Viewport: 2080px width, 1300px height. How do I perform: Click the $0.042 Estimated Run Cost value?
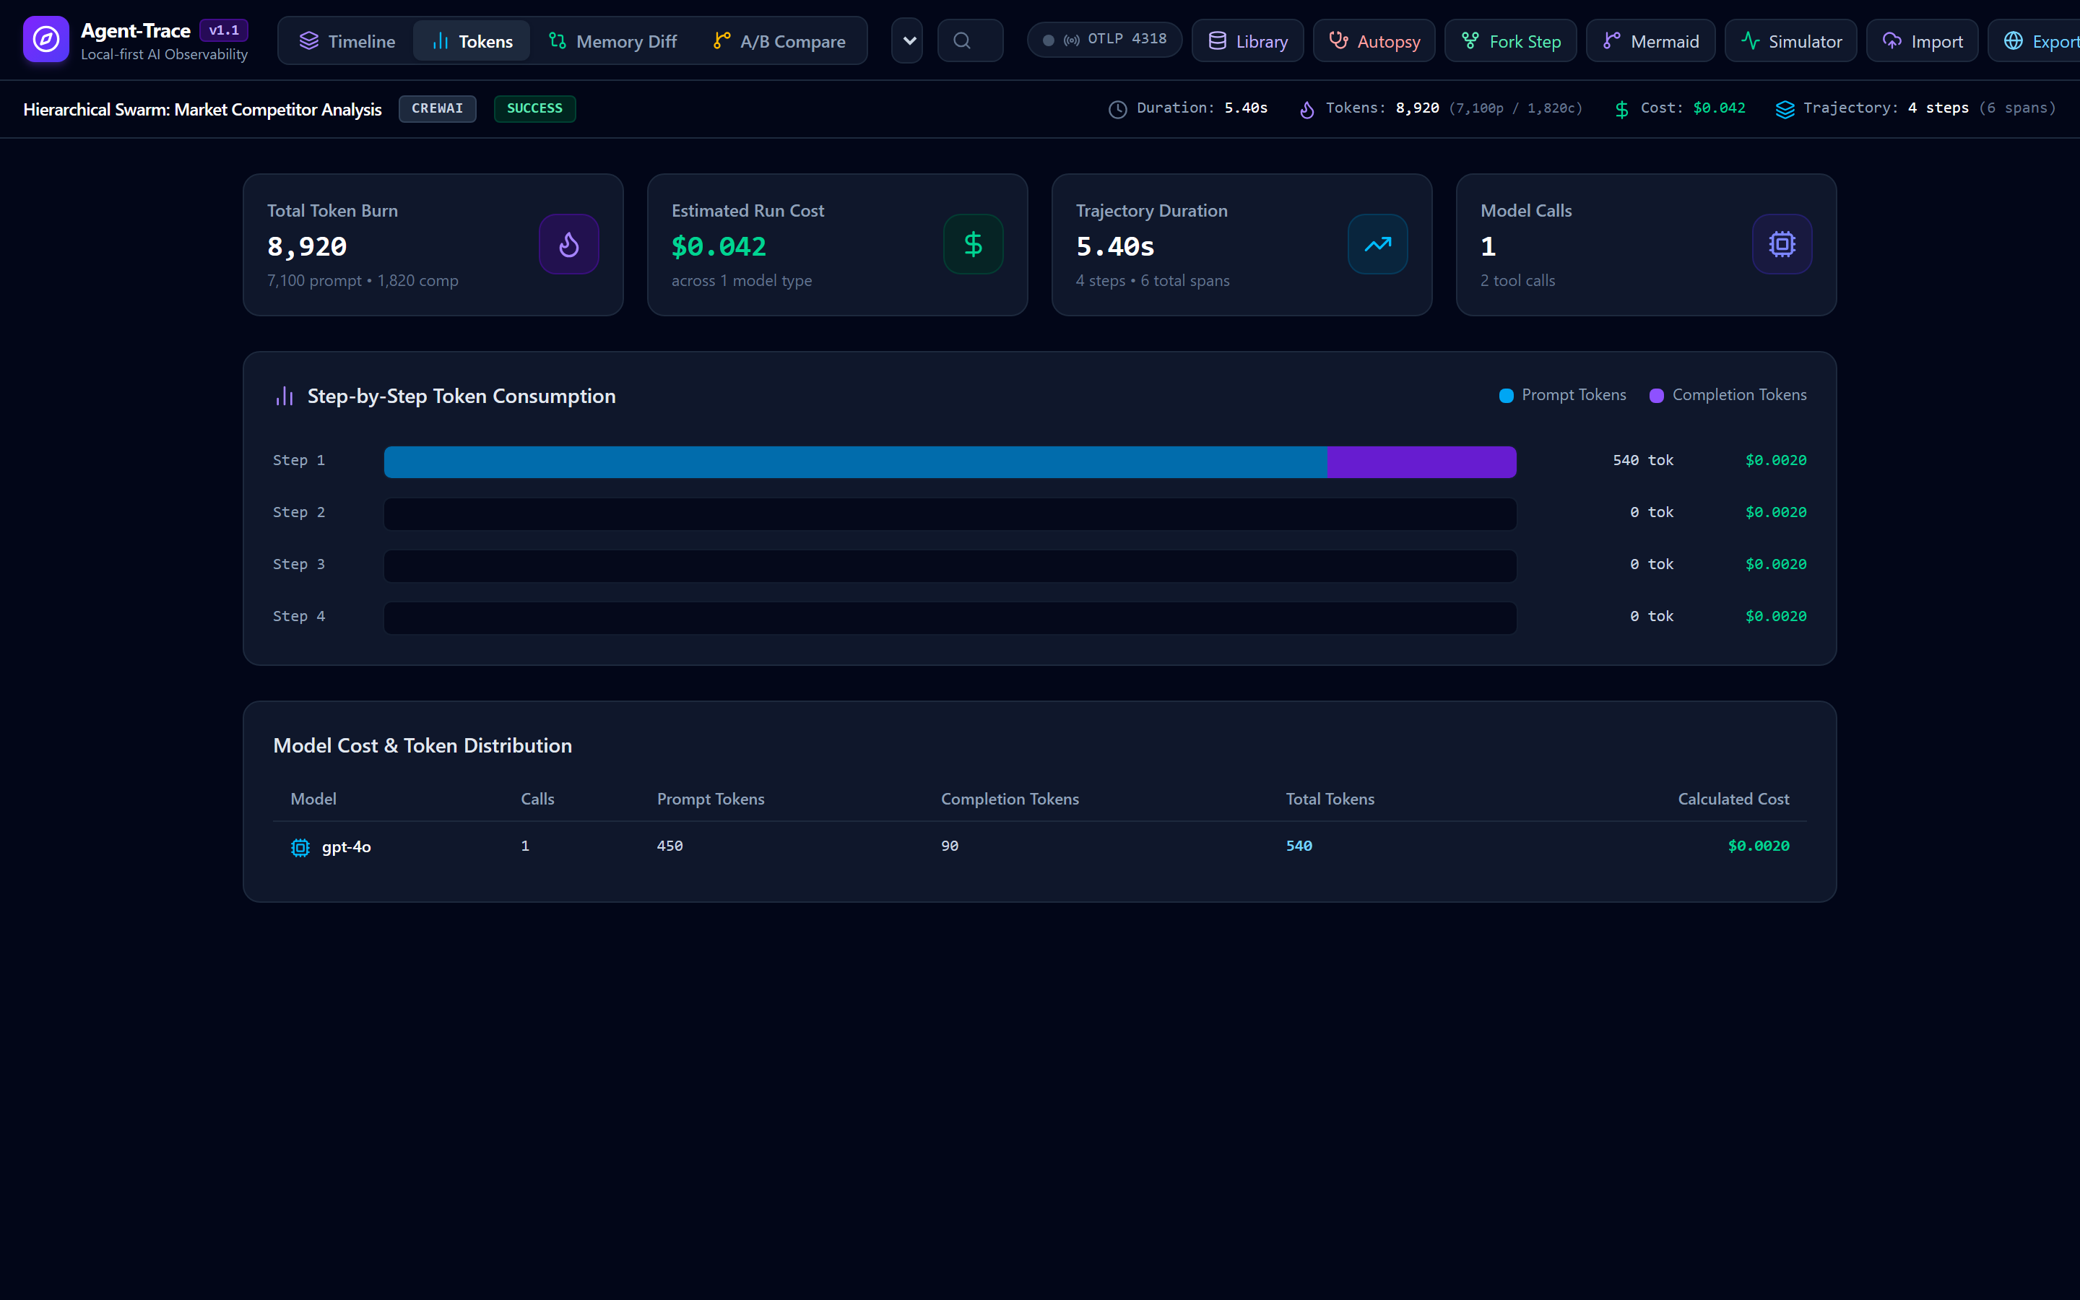pos(719,247)
